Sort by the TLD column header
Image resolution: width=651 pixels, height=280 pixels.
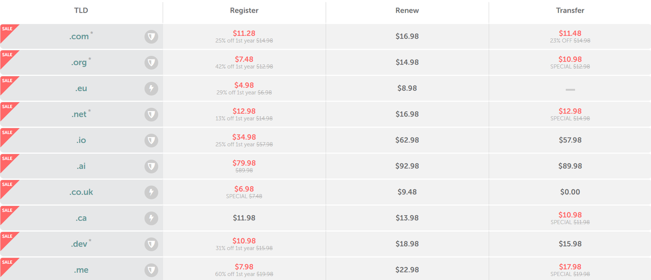tap(81, 11)
